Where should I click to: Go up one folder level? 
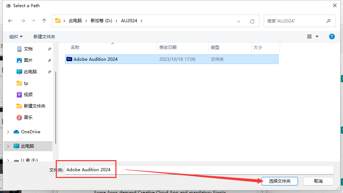(44, 21)
